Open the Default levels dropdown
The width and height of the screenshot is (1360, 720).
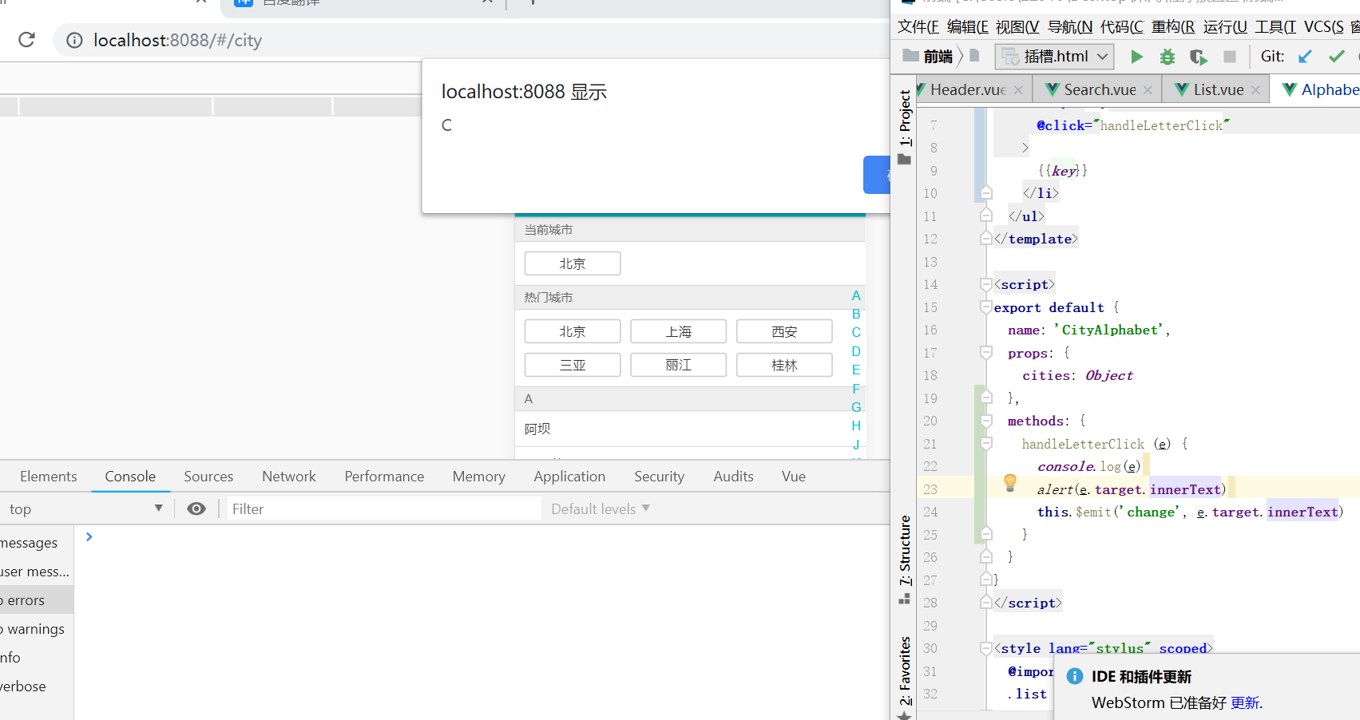click(x=601, y=509)
